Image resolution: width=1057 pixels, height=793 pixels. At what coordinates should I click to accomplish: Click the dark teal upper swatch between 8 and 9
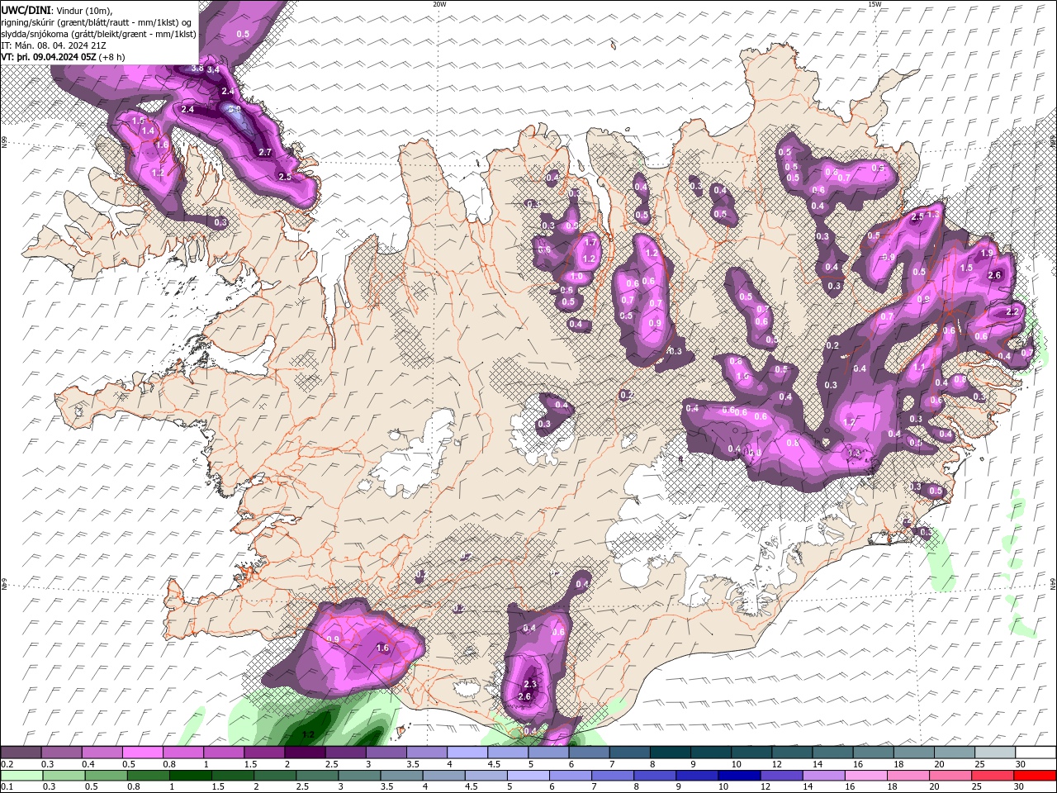click(670, 753)
